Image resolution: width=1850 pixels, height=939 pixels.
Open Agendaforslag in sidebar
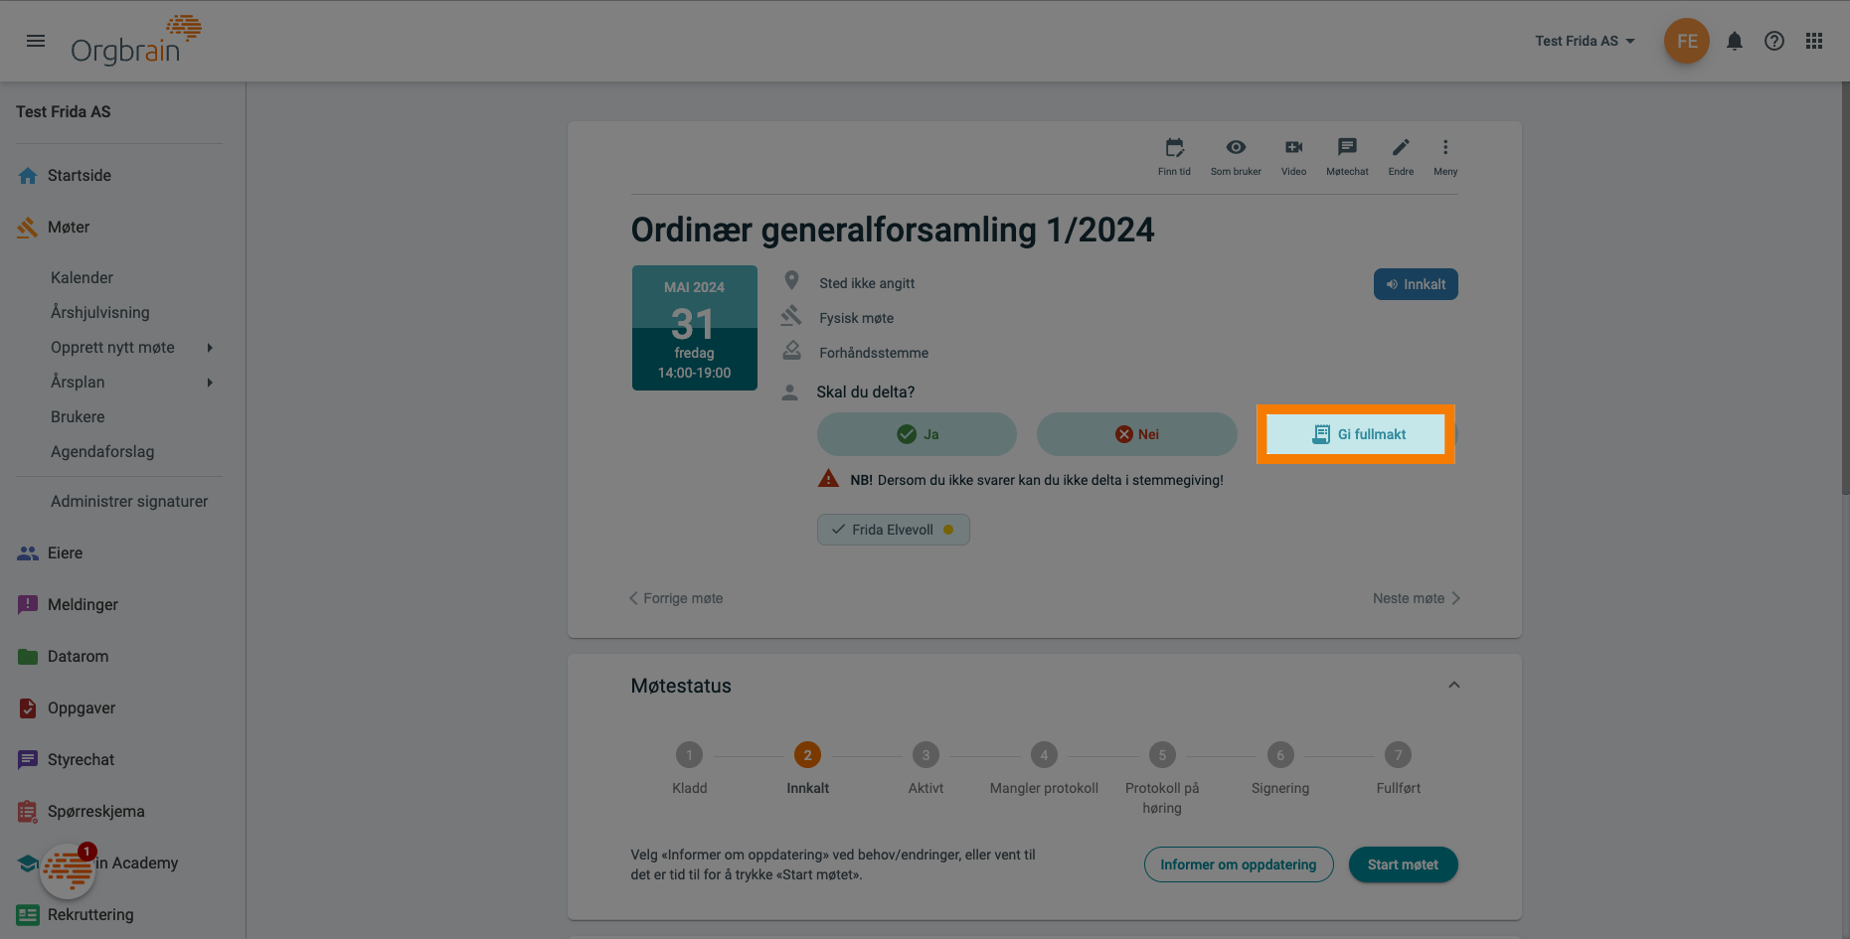click(102, 451)
